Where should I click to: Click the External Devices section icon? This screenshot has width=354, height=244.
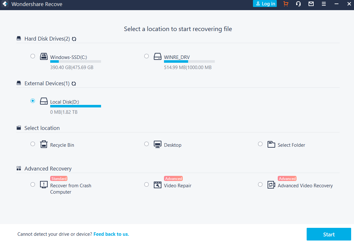(19, 83)
